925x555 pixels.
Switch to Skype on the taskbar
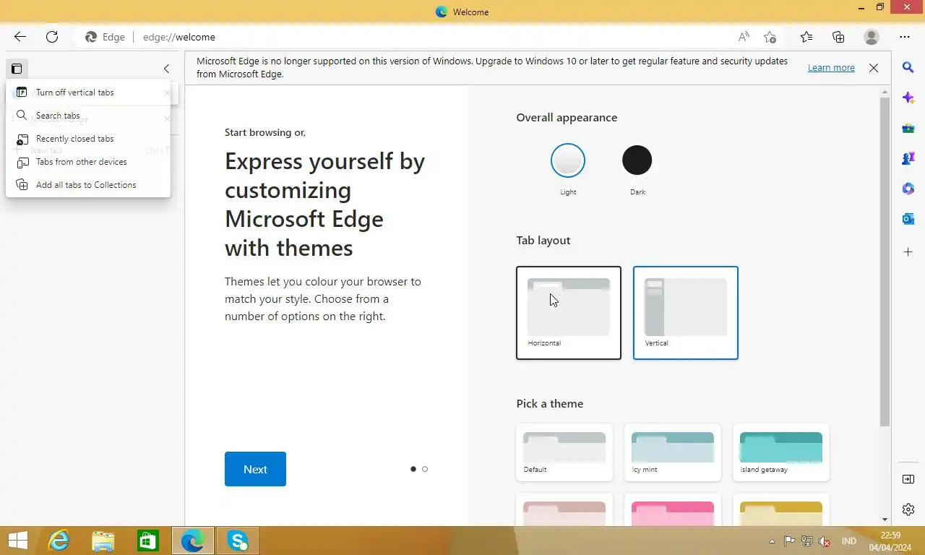[238, 541]
